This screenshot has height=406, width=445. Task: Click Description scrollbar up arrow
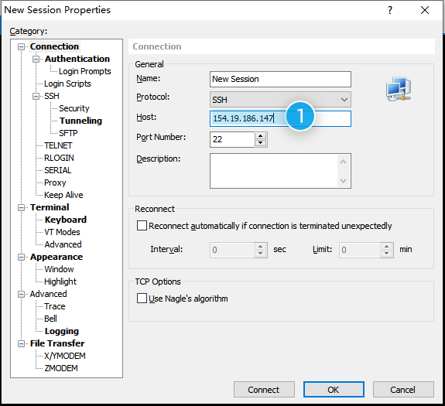(343, 162)
